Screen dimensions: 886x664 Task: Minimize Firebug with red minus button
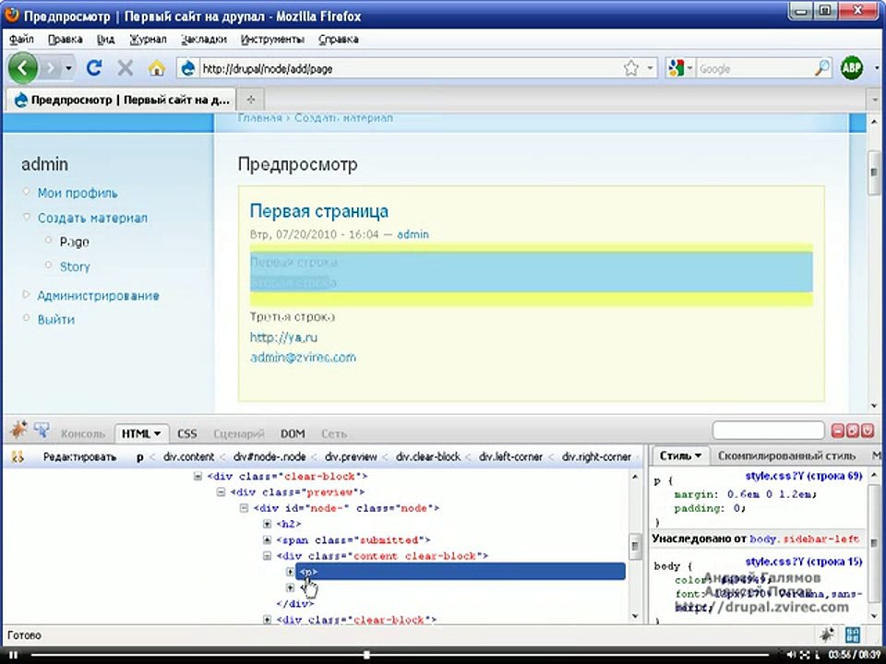[x=838, y=432]
